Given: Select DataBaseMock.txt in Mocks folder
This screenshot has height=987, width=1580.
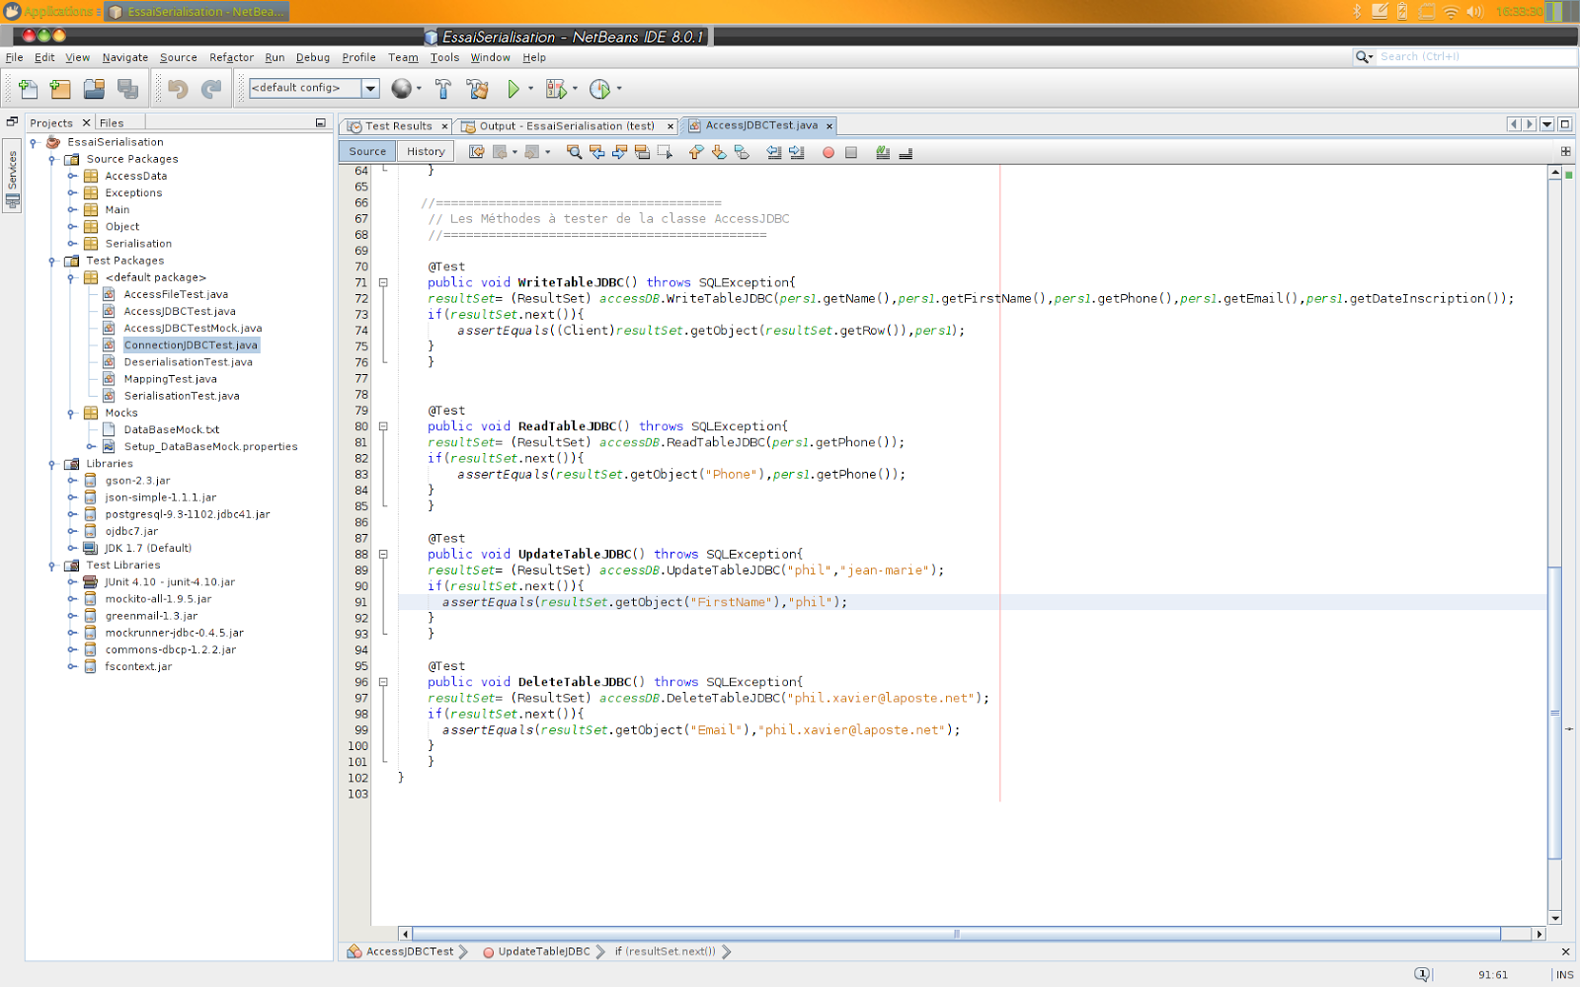Looking at the screenshot, I should pos(172,430).
